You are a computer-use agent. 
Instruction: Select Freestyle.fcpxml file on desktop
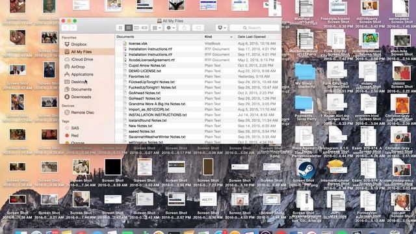pyautogui.click(x=337, y=7)
